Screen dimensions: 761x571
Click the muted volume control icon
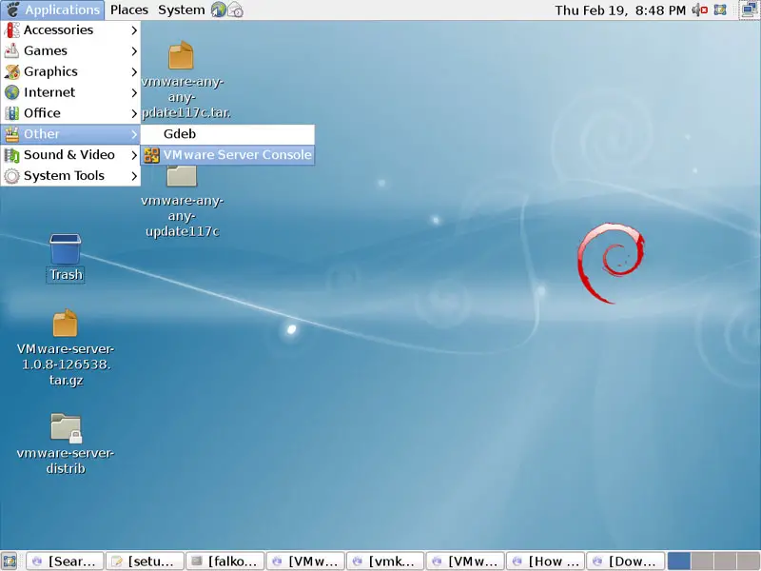coord(700,10)
